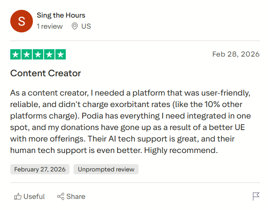The image size is (270, 210).
Task: Flag this review using the flag icon
Action: coord(256,196)
